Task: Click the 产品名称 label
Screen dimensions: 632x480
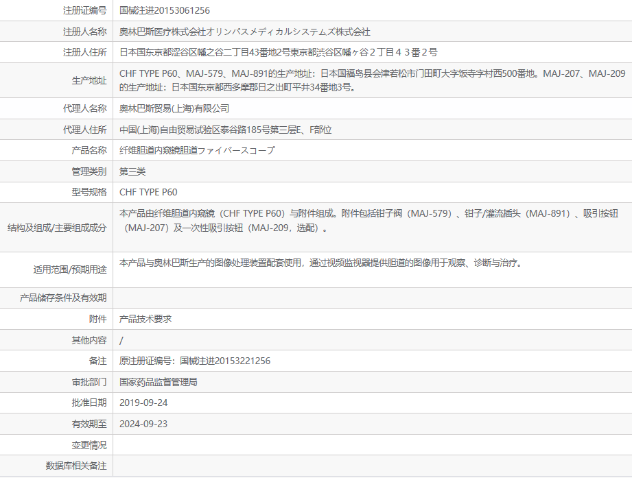Action: (x=89, y=150)
